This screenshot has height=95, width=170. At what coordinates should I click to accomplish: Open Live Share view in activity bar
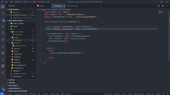(3, 72)
